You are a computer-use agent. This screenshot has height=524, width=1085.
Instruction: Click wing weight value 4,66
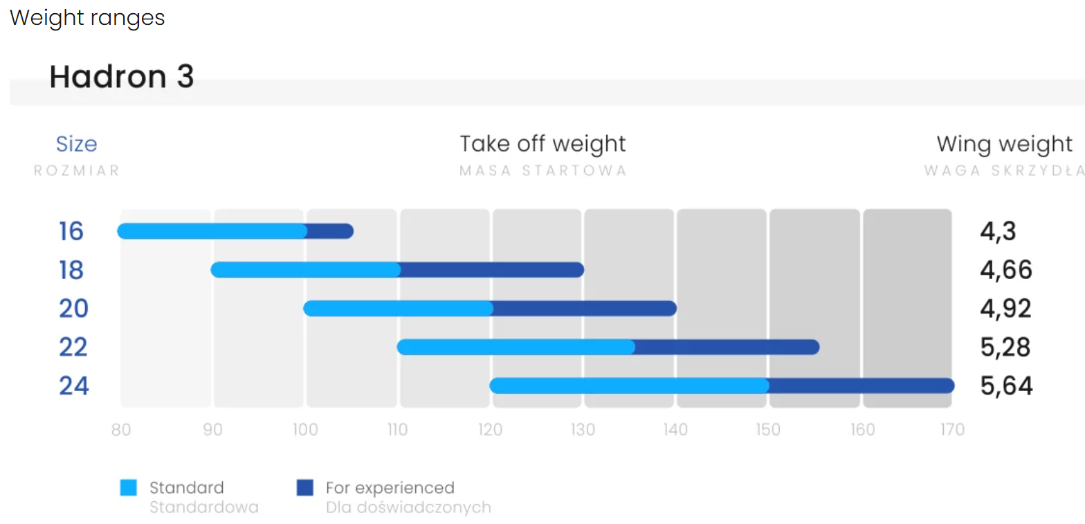point(1005,270)
